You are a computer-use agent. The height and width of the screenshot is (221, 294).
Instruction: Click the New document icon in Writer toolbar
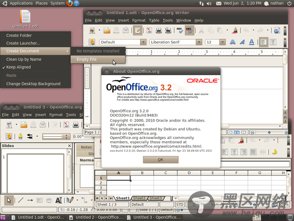[x=92, y=30]
